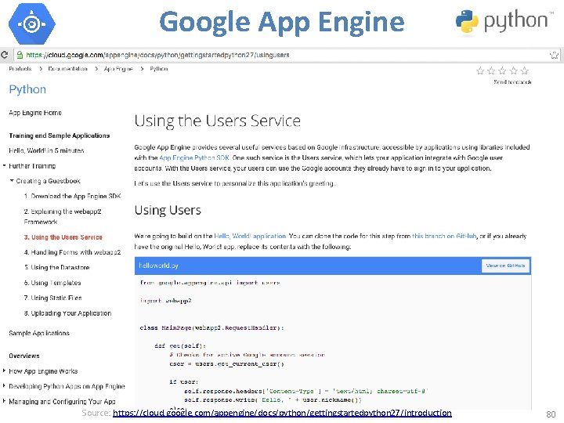Image resolution: width=564 pixels, height=423 pixels.
Task: Click users.get_current_user() code line
Action: (226, 363)
